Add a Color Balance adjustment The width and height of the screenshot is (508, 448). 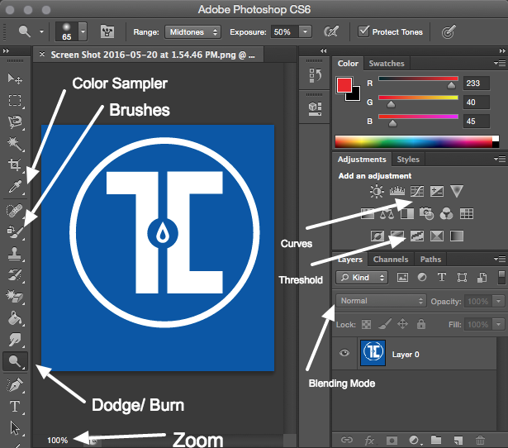387,213
